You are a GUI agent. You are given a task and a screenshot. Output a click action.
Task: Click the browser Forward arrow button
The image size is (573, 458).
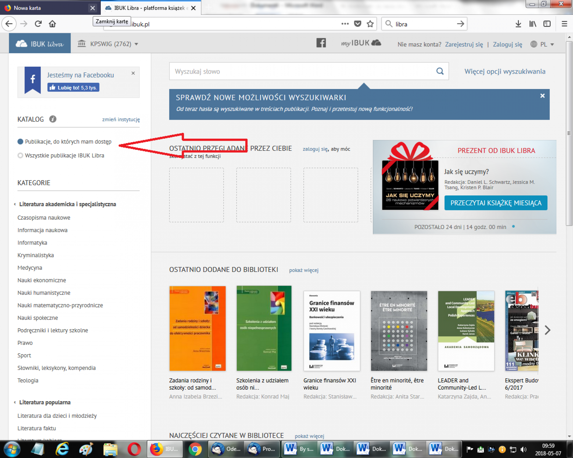coord(24,24)
